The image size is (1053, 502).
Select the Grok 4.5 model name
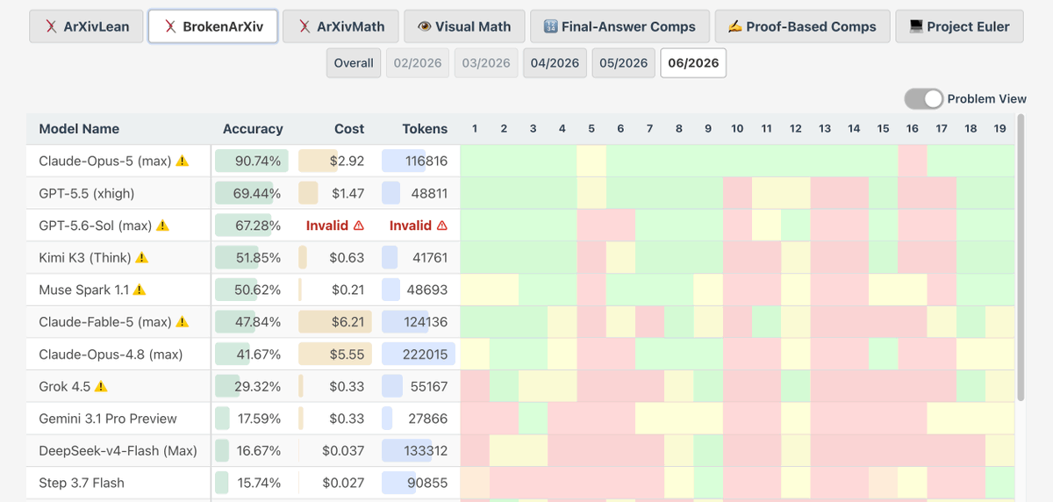click(x=65, y=386)
